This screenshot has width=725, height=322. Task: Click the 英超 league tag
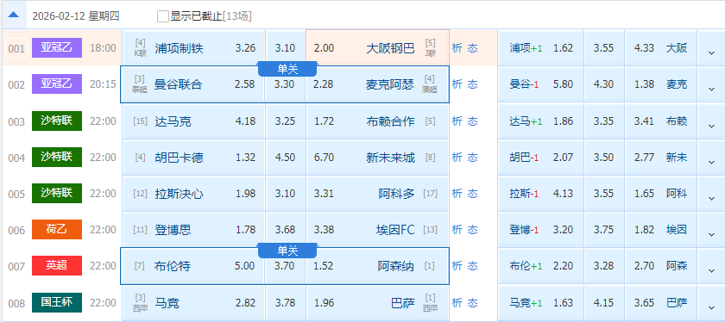57,266
